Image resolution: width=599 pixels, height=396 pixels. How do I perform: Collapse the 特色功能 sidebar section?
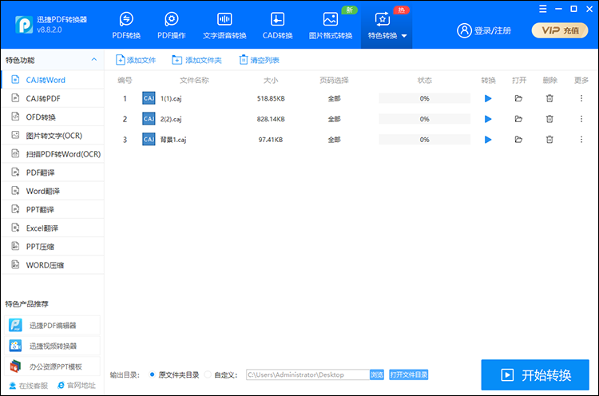coord(94,60)
